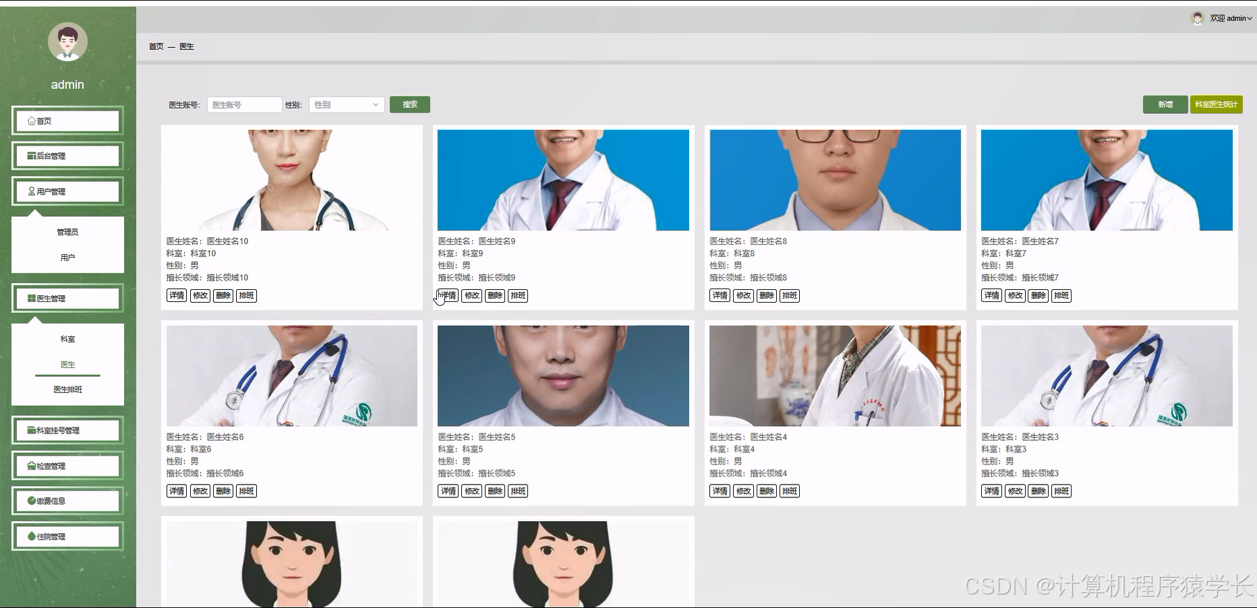Collapse 用户管理 menu
This screenshot has height=608, width=1257.
click(67, 191)
